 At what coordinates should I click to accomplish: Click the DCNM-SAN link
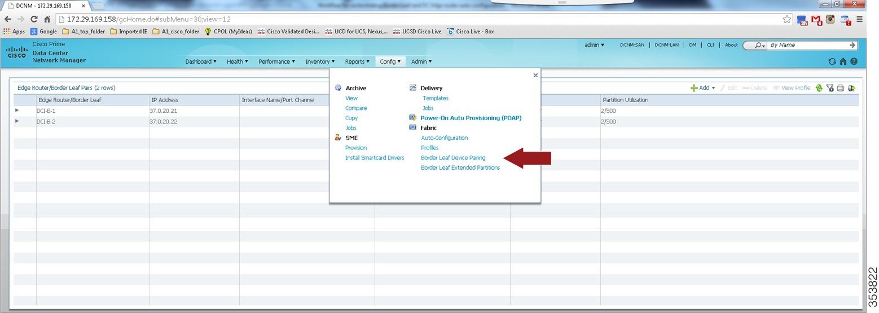632,45
